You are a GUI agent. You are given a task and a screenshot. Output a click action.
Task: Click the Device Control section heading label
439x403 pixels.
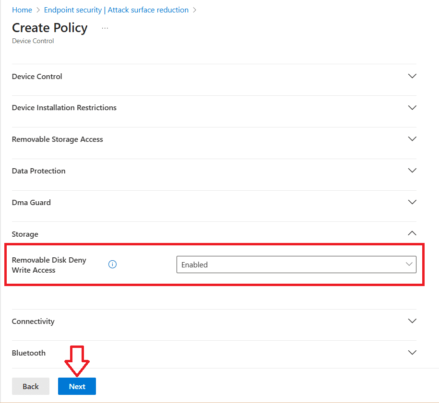37,77
